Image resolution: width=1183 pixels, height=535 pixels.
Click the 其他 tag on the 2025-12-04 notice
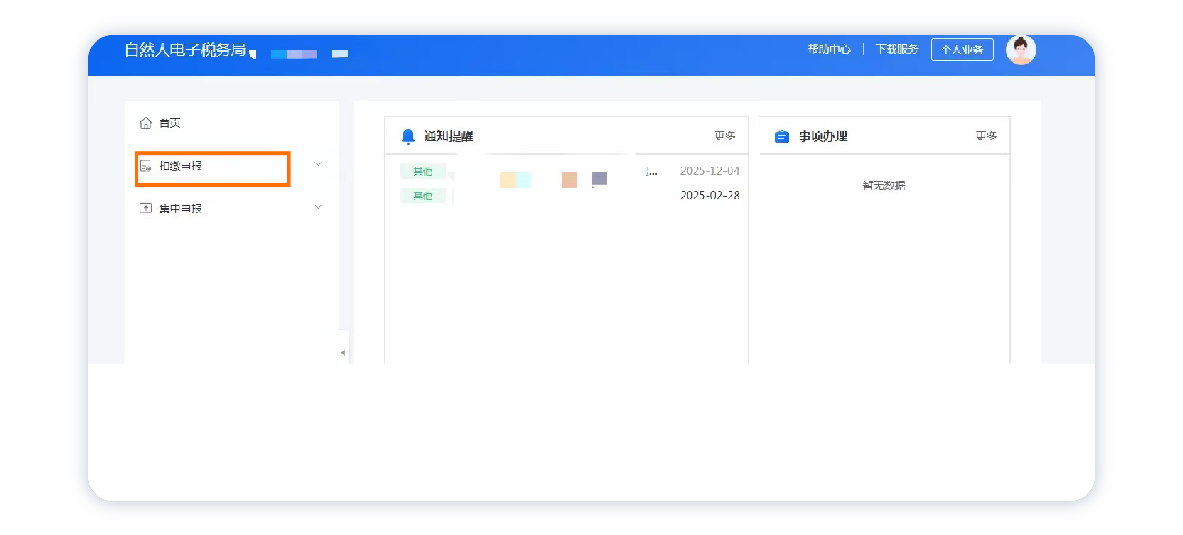423,171
